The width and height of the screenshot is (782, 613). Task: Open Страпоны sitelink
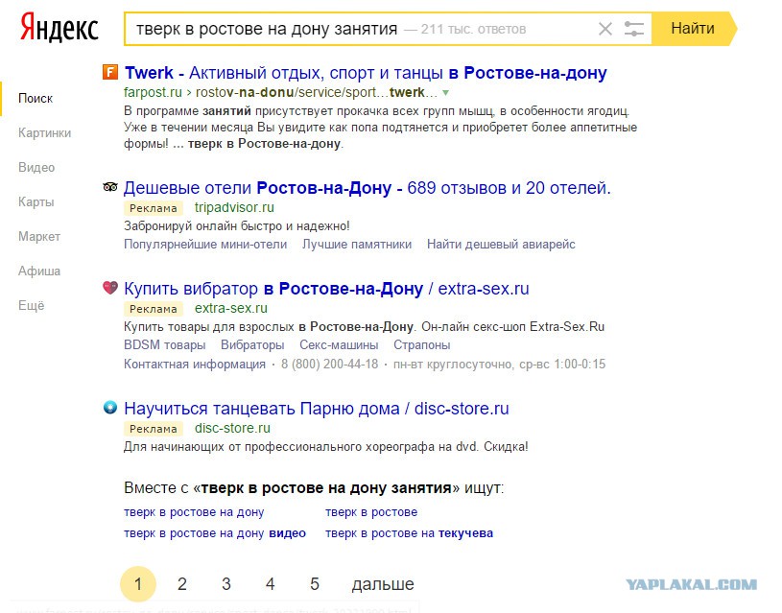pos(422,345)
